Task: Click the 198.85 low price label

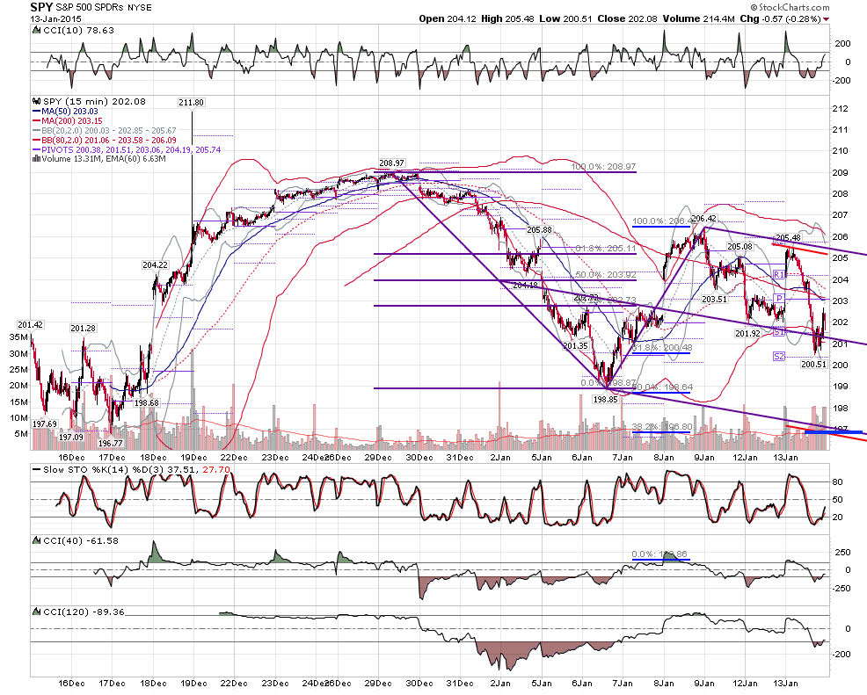Action: 605,400
